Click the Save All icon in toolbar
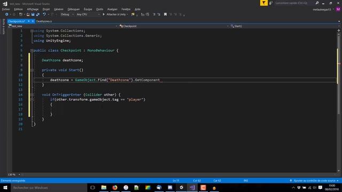The height and width of the screenshot is (192, 342). 38,14
